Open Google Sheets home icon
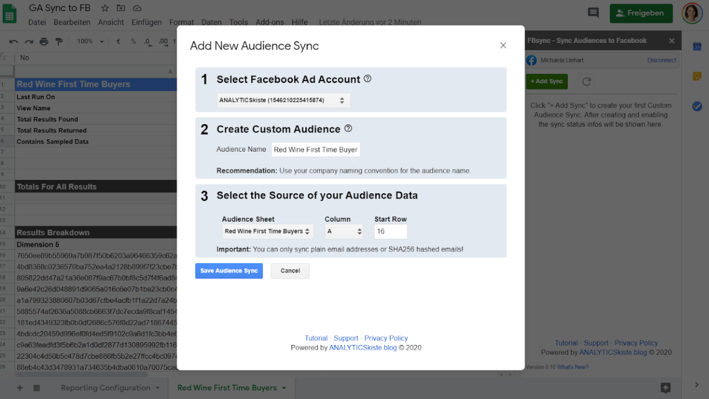 pos(10,14)
